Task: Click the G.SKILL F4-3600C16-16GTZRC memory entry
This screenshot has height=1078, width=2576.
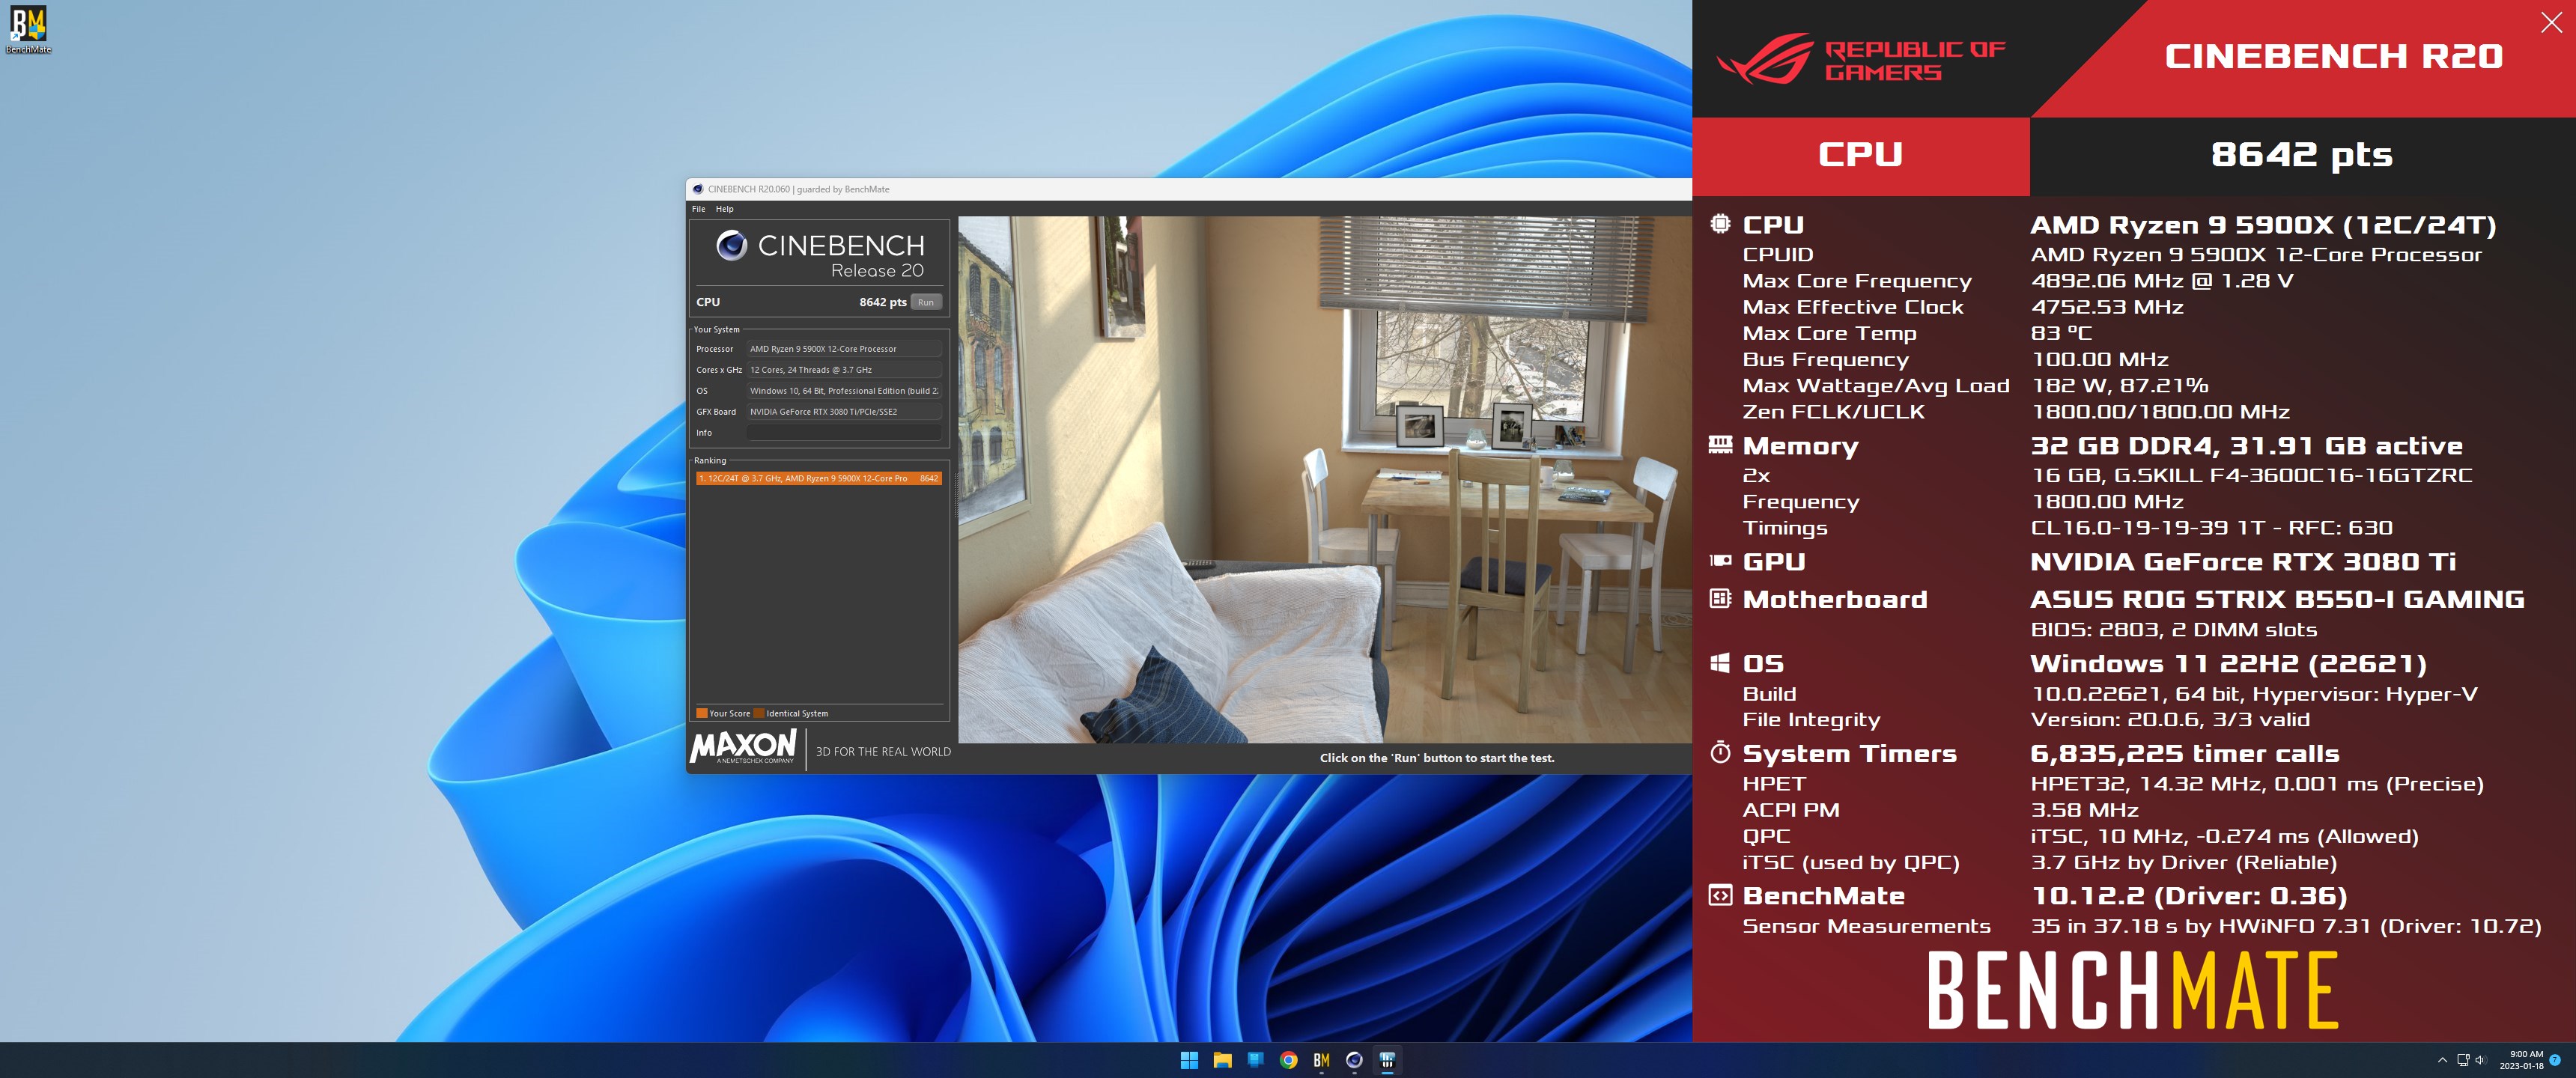Action: point(2252,475)
